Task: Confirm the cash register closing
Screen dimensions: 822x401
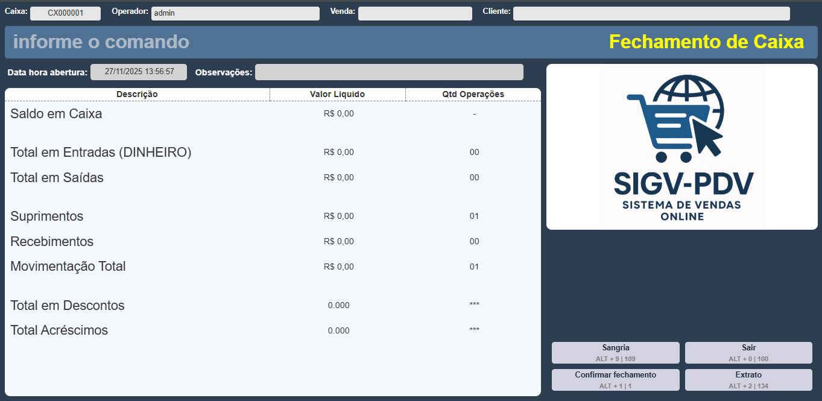Action: [615, 380]
